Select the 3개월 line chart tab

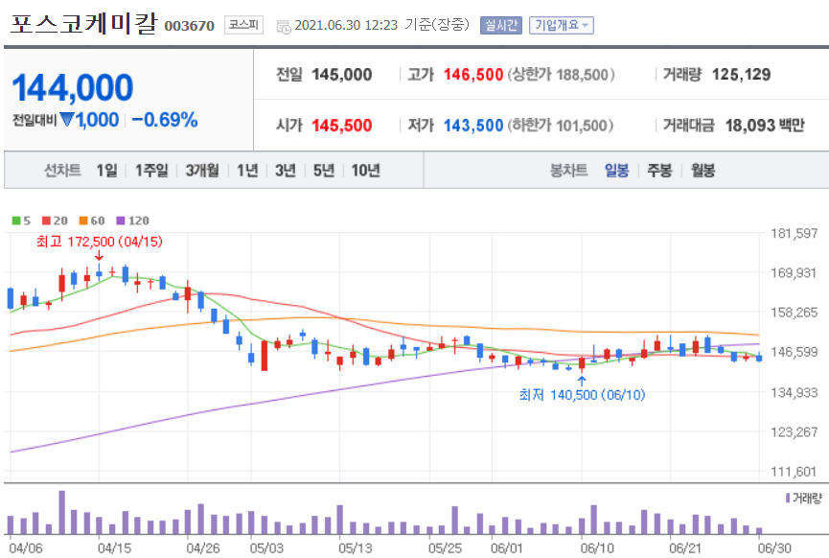(202, 171)
